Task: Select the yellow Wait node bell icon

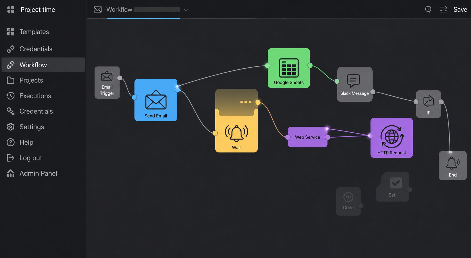Action: (x=236, y=133)
